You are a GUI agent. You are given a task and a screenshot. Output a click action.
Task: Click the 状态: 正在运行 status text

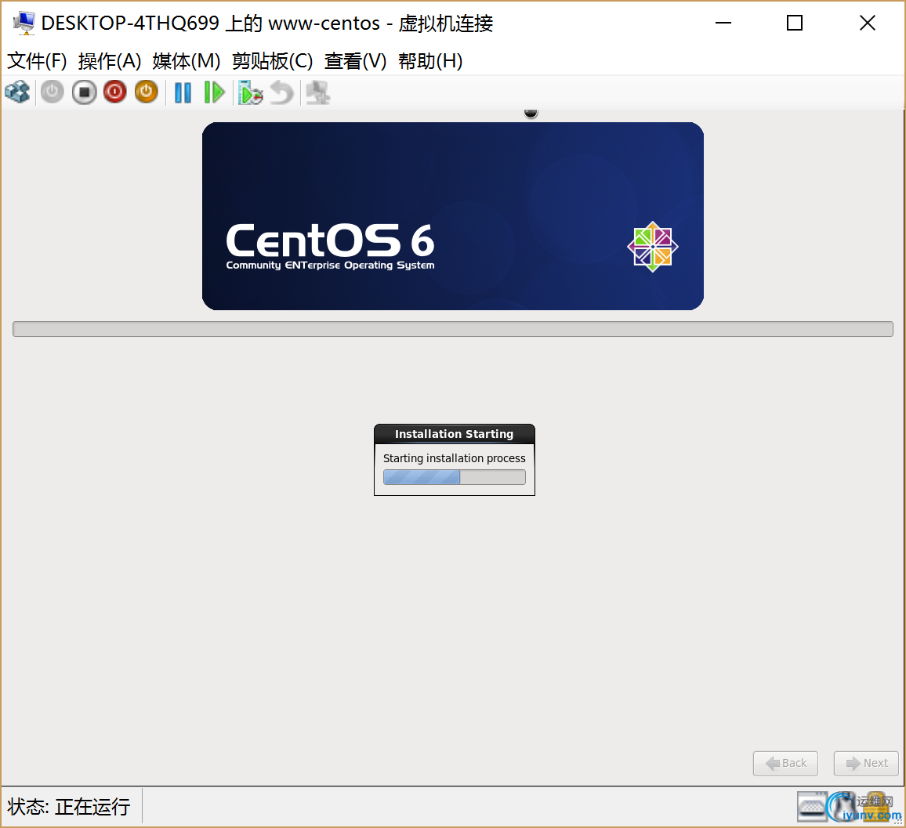tap(69, 807)
